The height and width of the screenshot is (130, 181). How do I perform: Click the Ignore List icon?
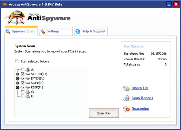pos(126,88)
